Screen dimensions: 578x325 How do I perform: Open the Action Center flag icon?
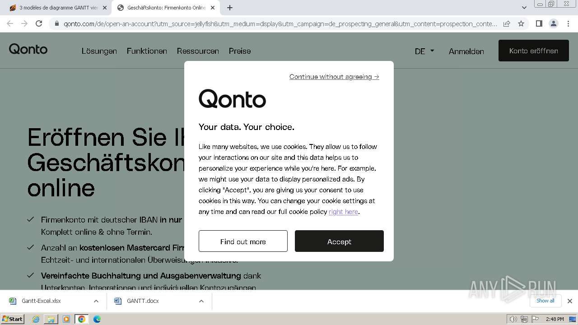pyautogui.click(x=534, y=319)
